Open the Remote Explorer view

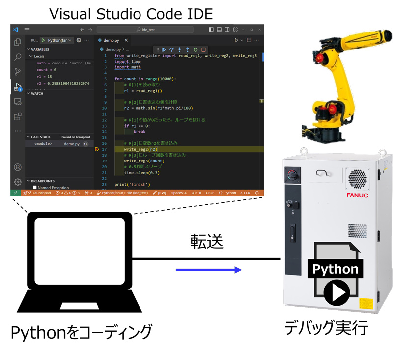[x=18, y=102]
